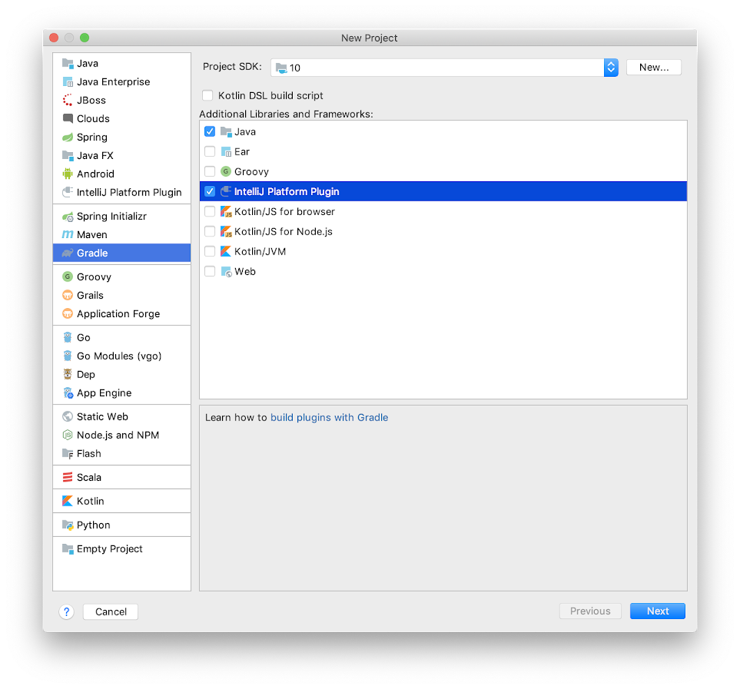
Task: Click the Ear framework icon
Action: 226,151
